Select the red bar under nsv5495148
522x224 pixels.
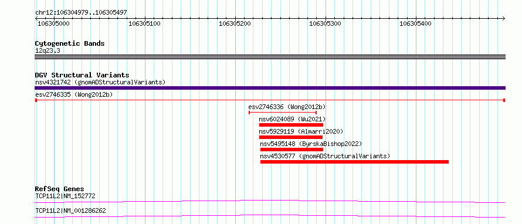coord(291,150)
